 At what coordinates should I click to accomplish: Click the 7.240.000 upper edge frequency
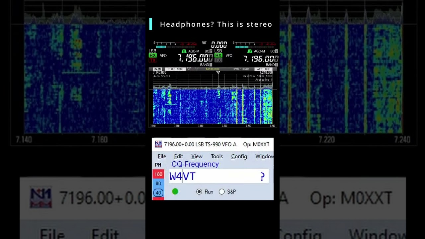pos(266,73)
